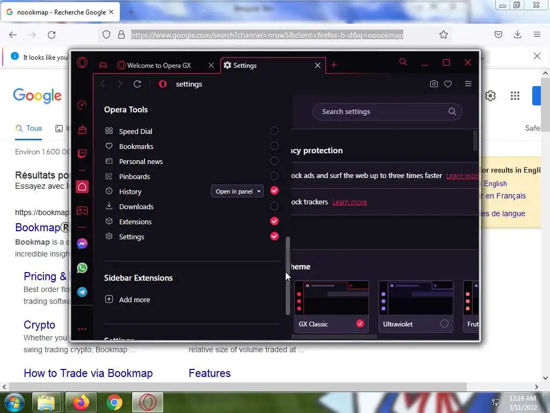Open File Explorer from taskbar

tap(46, 402)
